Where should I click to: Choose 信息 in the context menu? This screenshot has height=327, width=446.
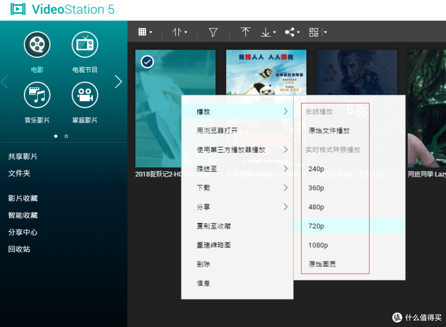coord(237,283)
